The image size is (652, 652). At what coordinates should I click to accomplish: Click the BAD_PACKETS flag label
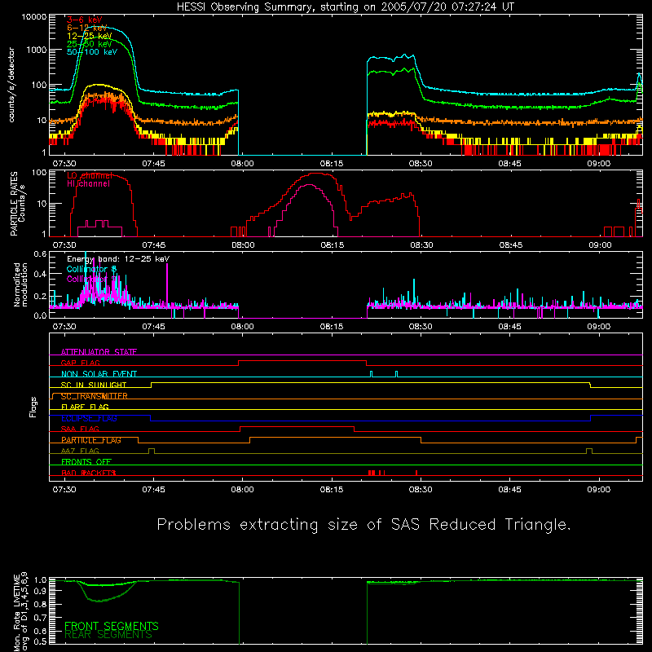click(88, 473)
